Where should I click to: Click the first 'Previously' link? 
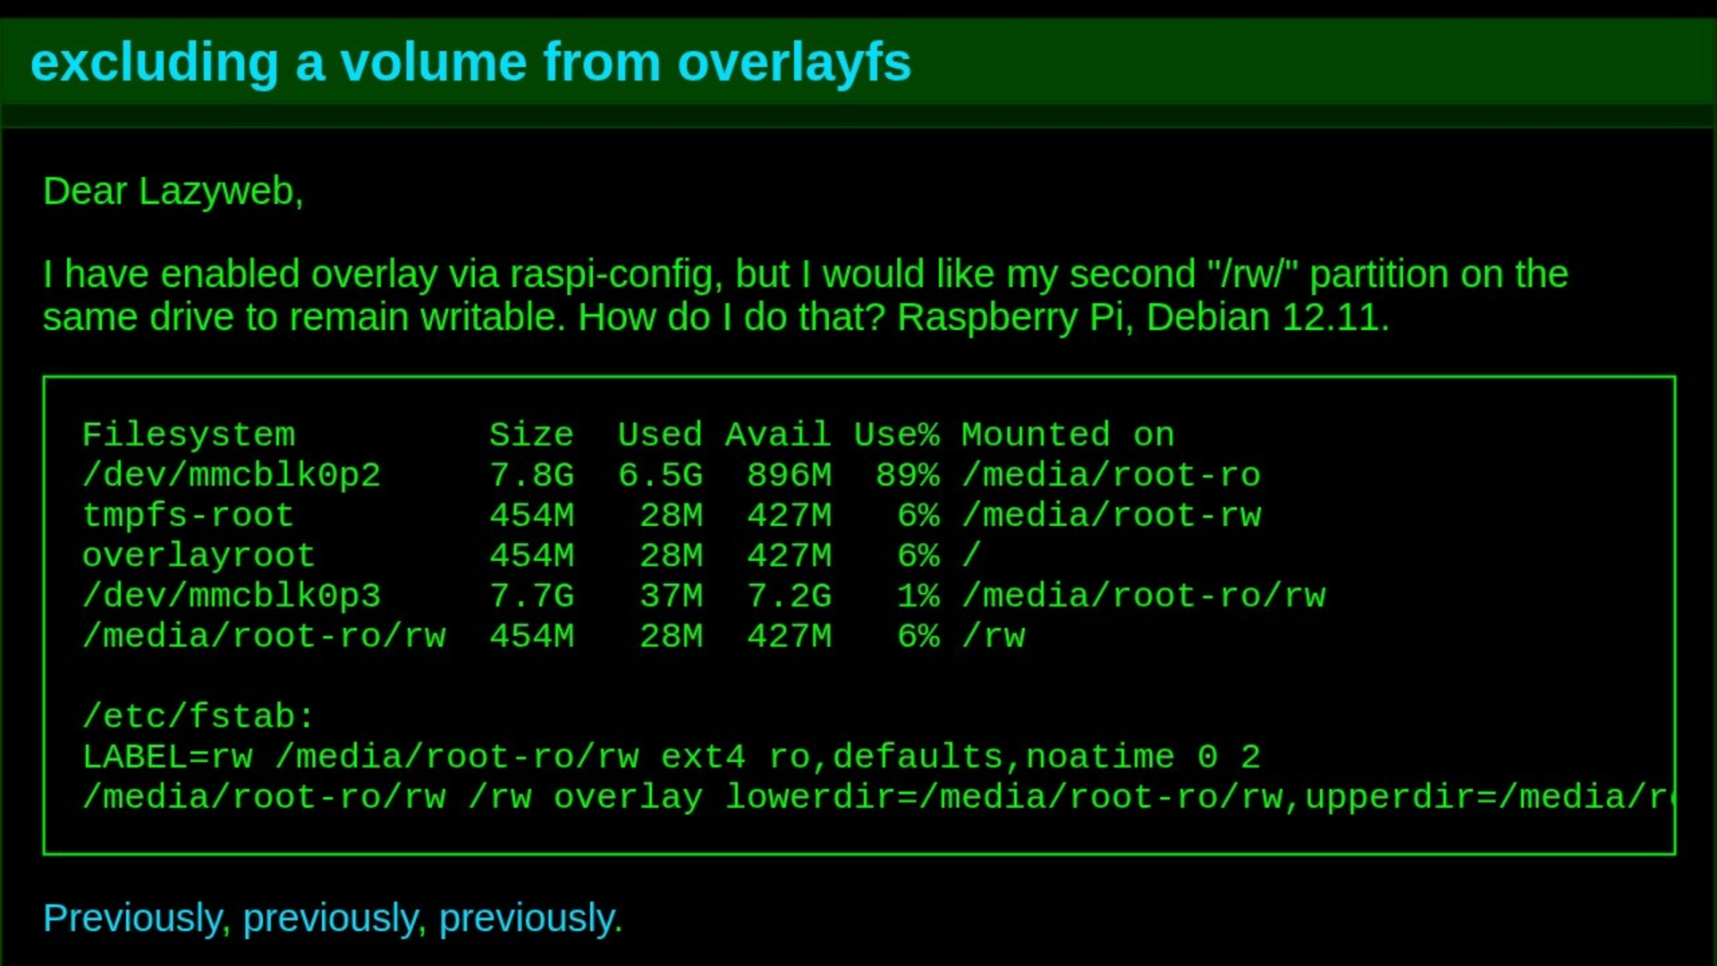pyautogui.click(x=134, y=919)
